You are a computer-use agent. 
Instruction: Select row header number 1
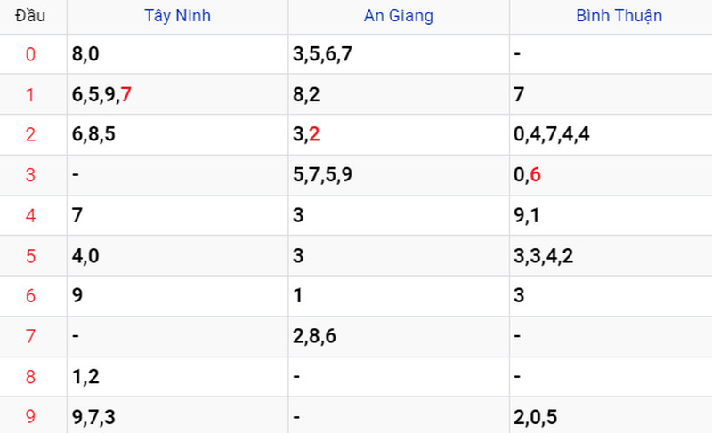[x=31, y=94]
